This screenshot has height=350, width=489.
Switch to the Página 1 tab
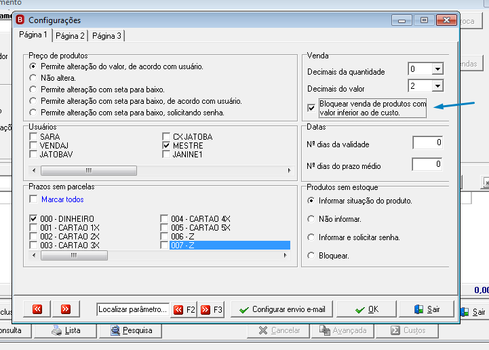[33, 35]
